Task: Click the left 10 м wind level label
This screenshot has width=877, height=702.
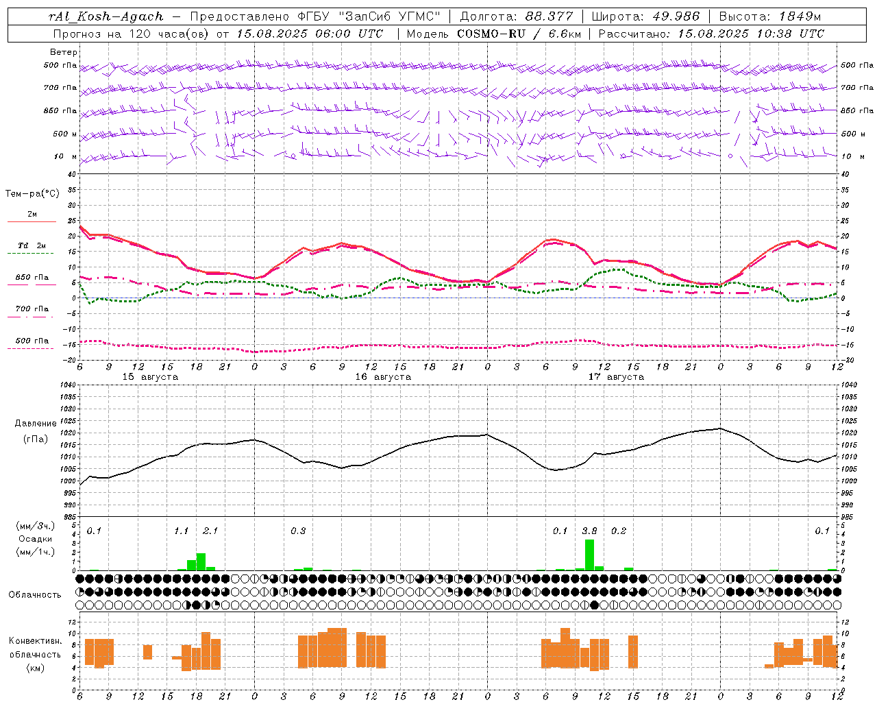Action: pos(66,156)
